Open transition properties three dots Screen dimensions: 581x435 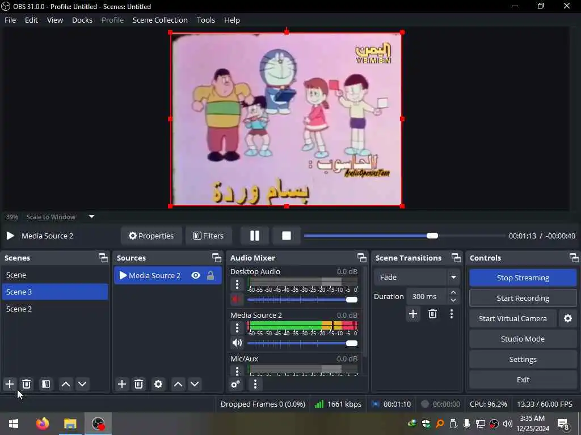click(x=451, y=314)
